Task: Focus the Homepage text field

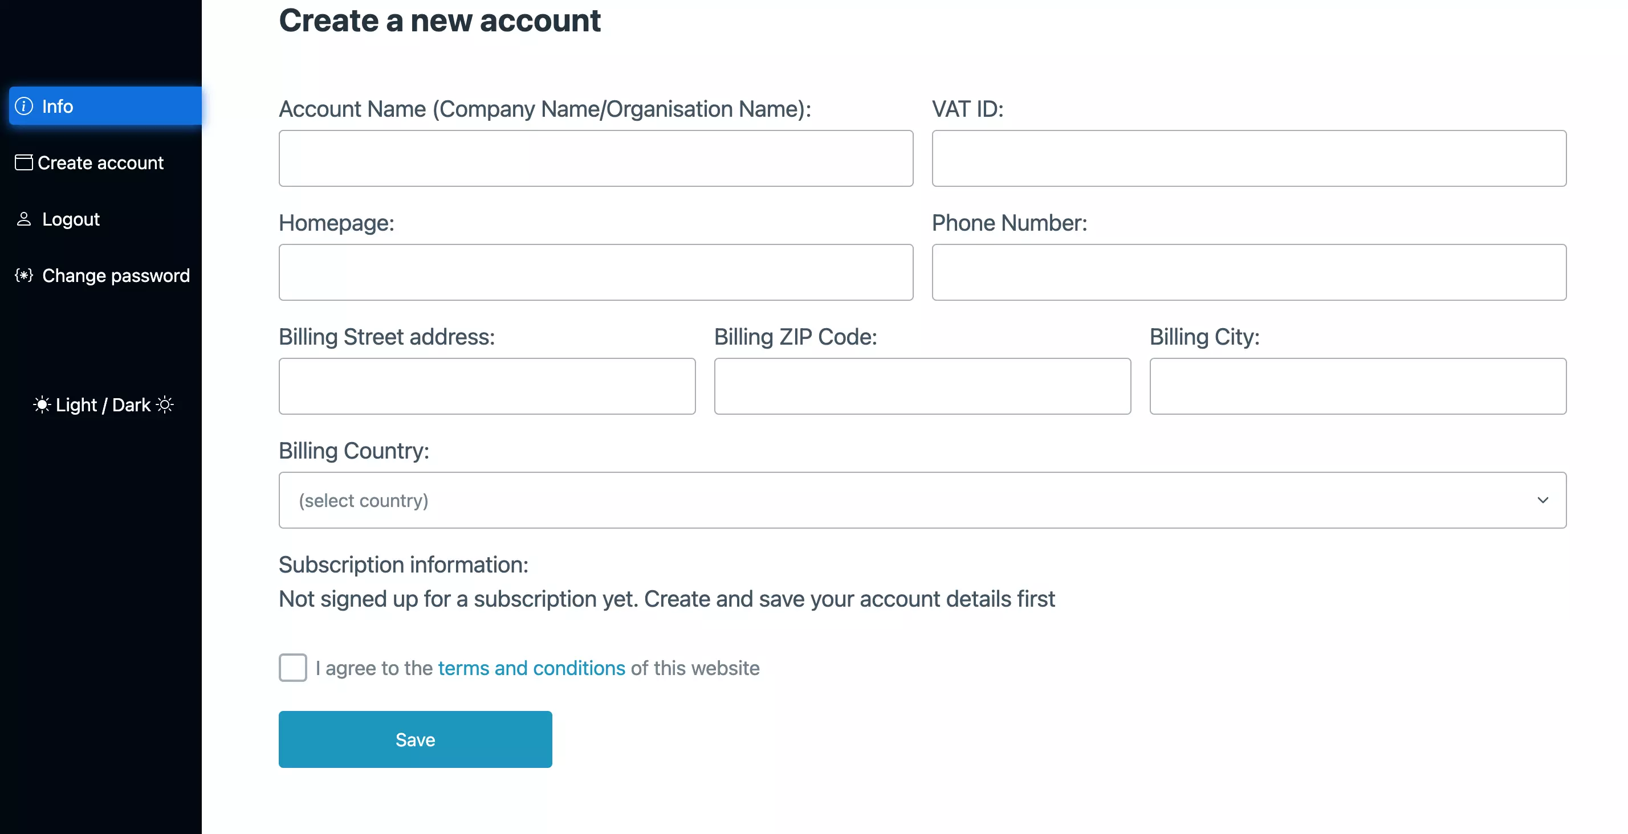Action: coord(596,272)
